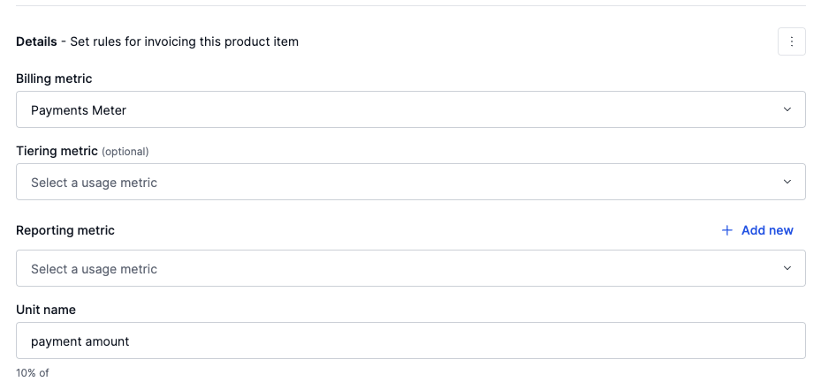The image size is (821, 389).
Task: Click the '10% of' text below Unit name
Action: (33, 373)
